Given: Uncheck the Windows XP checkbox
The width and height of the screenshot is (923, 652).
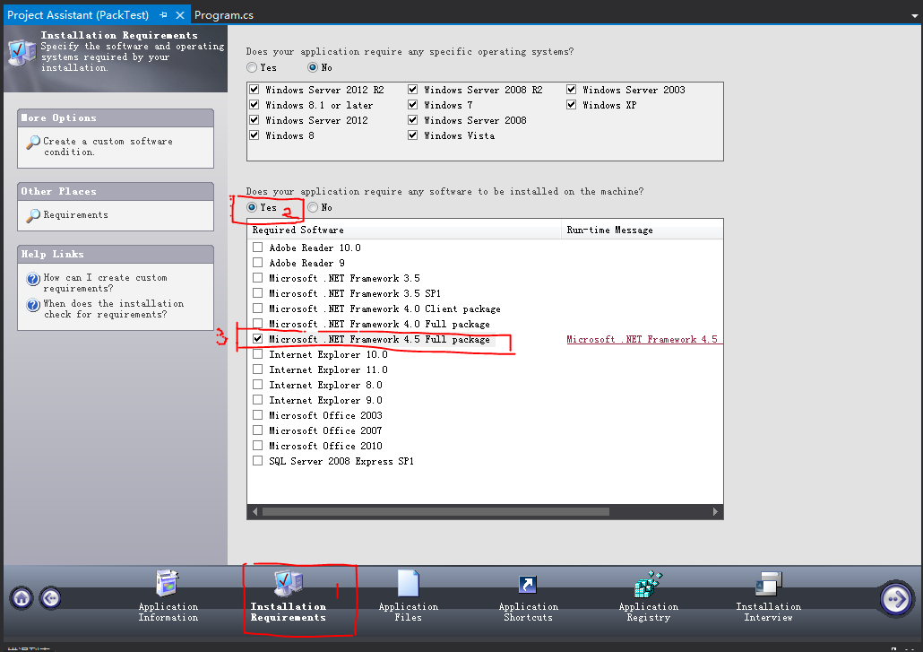Looking at the screenshot, I should click(x=571, y=104).
